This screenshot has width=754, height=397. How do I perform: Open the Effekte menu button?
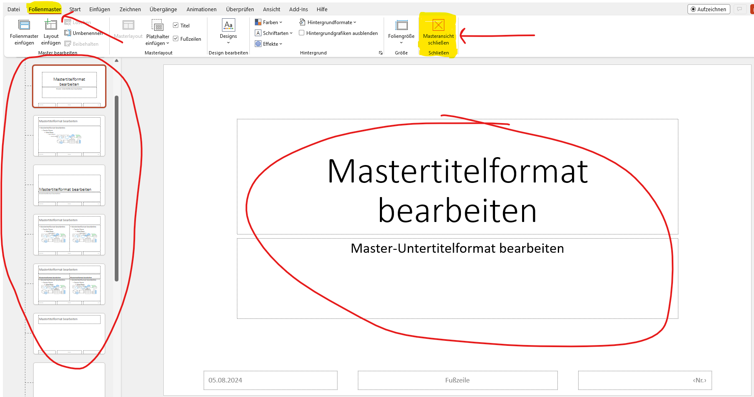tap(269, 44)
